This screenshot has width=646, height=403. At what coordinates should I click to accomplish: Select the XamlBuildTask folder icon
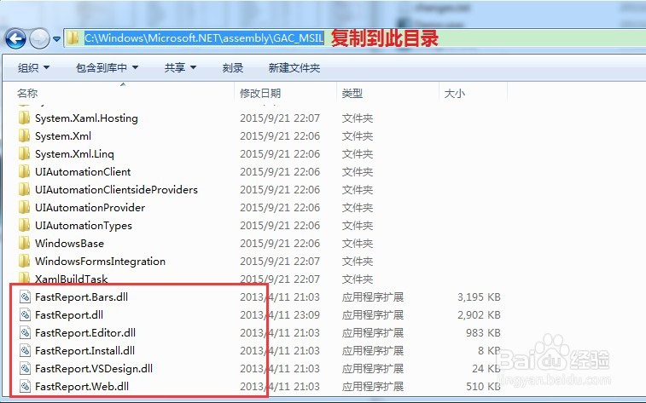24,278
